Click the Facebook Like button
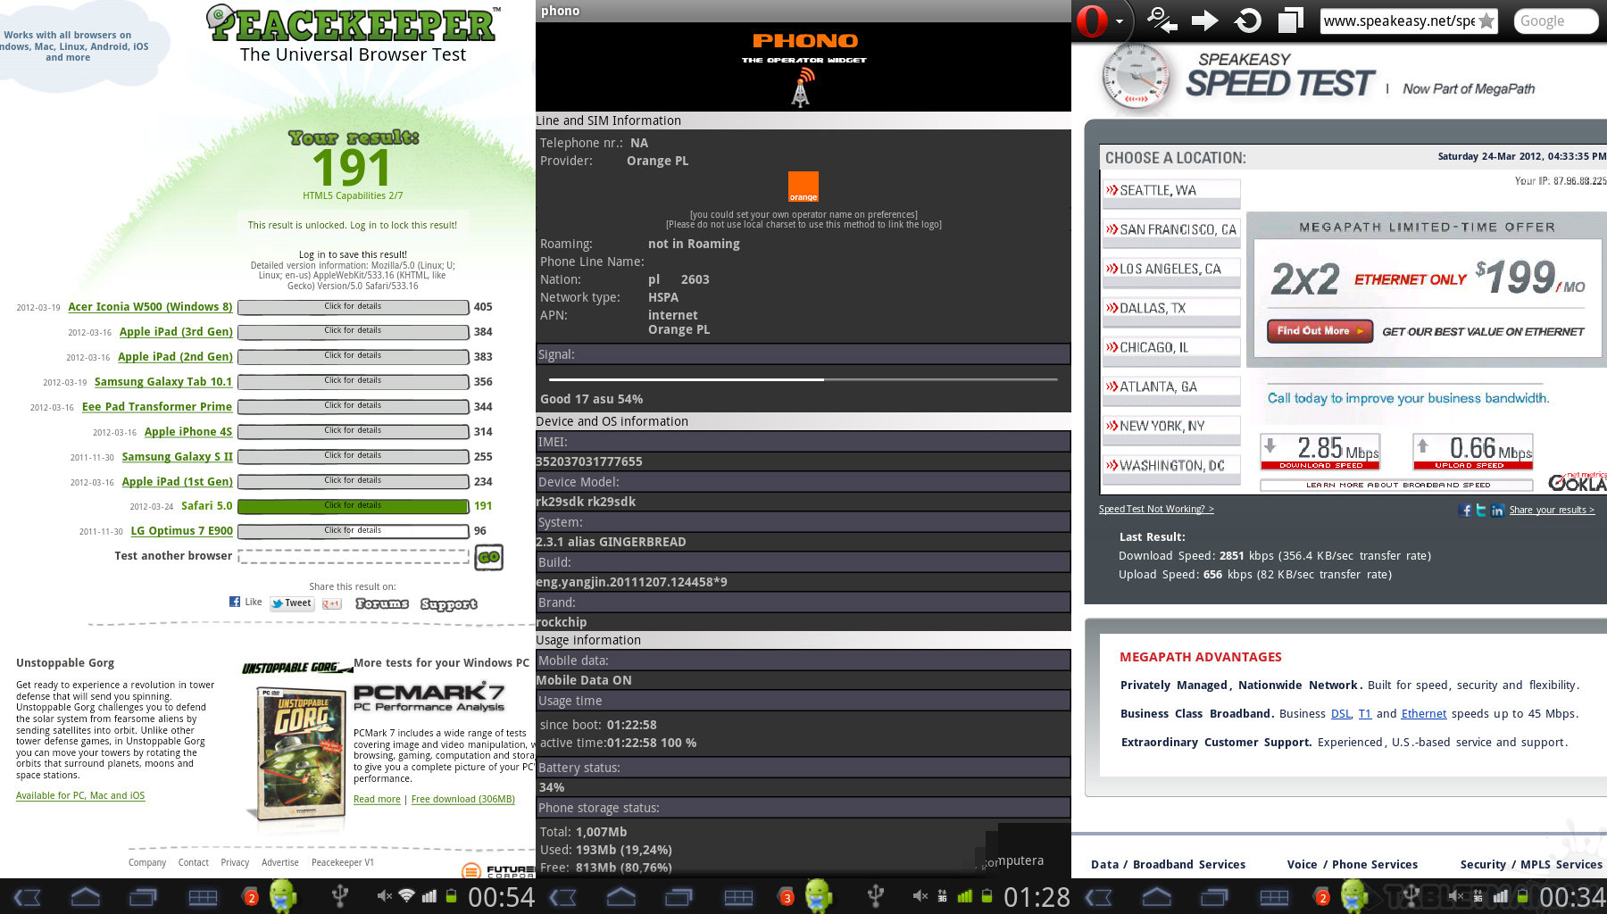The width and height of the screenshot is (1607, 914). (246, 602)
